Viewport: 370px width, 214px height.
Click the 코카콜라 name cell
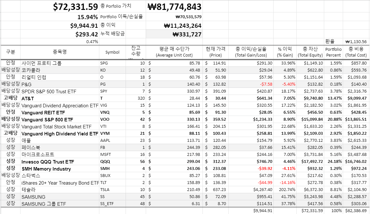coord(60,70)
